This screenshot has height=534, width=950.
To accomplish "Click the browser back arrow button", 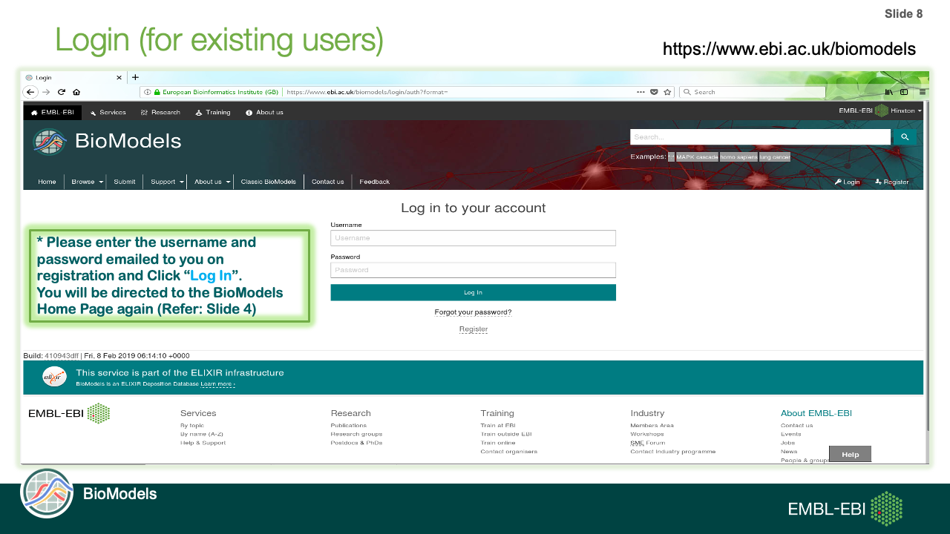I will point(30,92).
